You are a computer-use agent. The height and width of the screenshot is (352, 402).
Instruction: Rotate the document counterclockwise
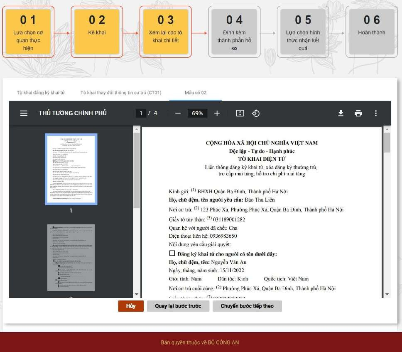point(256,113)
